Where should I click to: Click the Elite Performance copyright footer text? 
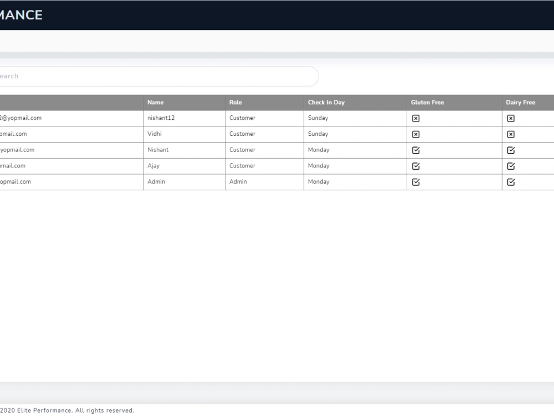pos(67,410)
